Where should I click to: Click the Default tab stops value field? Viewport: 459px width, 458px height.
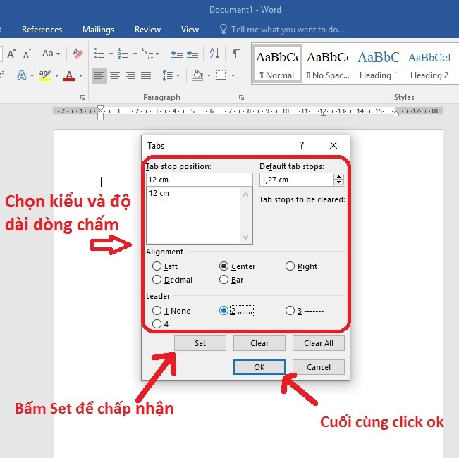296,180
